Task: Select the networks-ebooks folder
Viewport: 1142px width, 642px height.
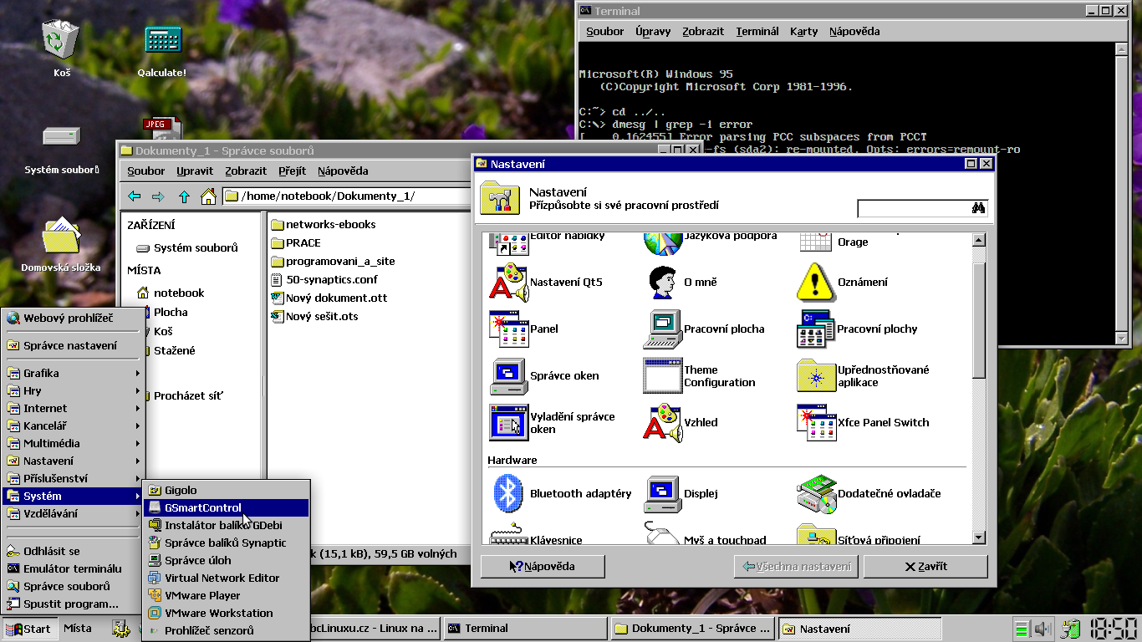Action: 324,224
